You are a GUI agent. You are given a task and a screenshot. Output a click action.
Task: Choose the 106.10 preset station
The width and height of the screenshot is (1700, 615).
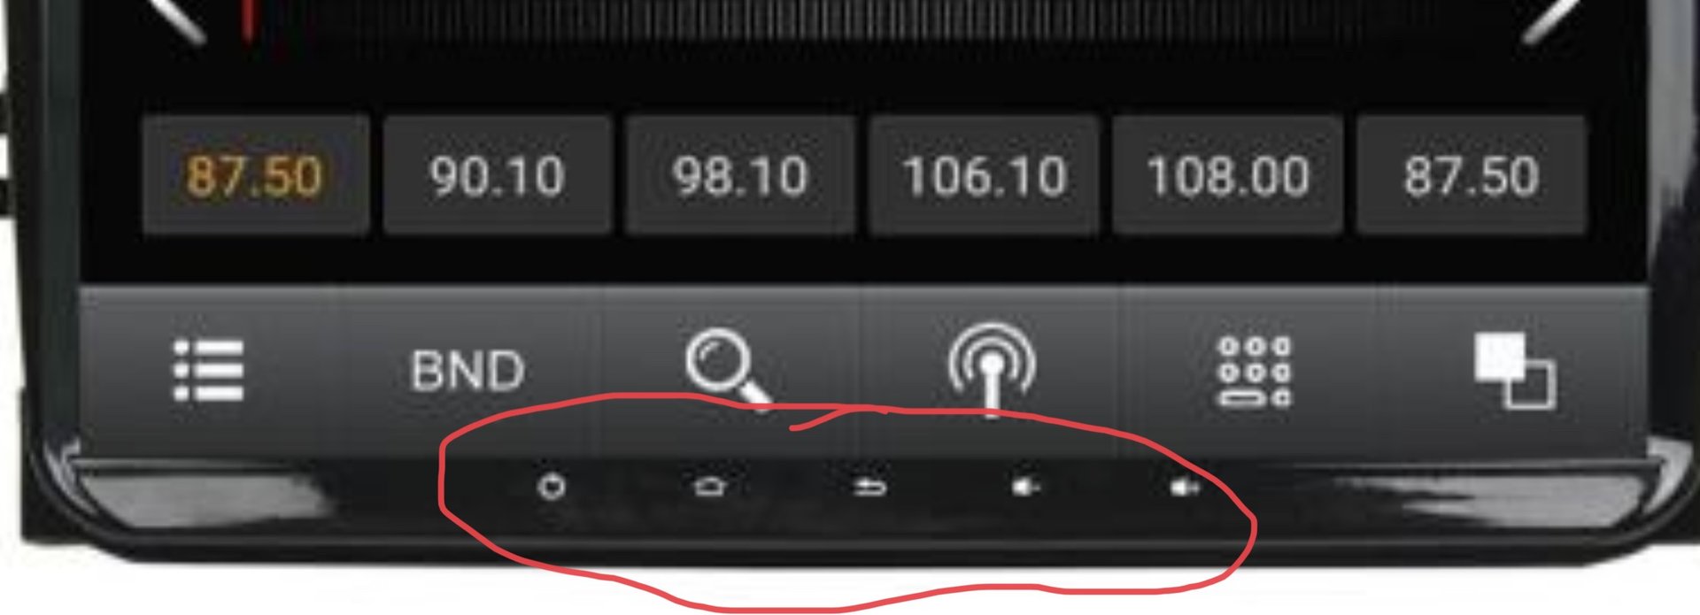click(985, 175)
